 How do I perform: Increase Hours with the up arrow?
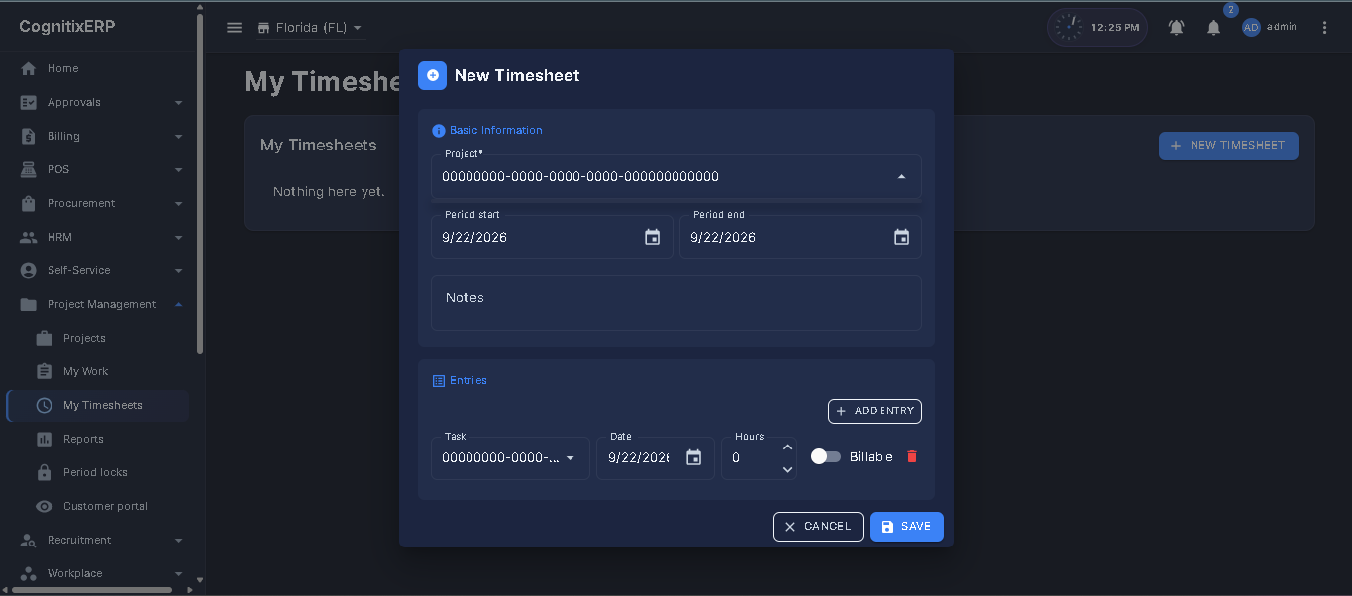click(788, 447)
